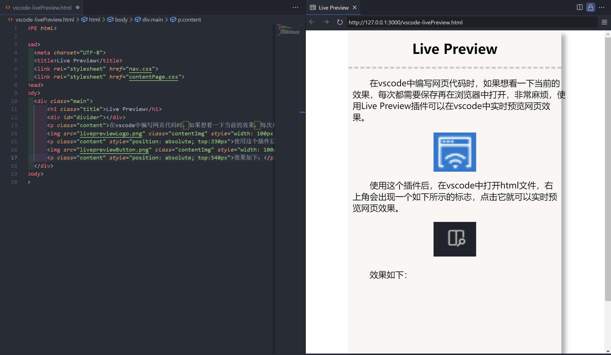This screenshot has width=611, height=355.
Task: Click the scroll up arrow in preview
Action: click(608, 34)
